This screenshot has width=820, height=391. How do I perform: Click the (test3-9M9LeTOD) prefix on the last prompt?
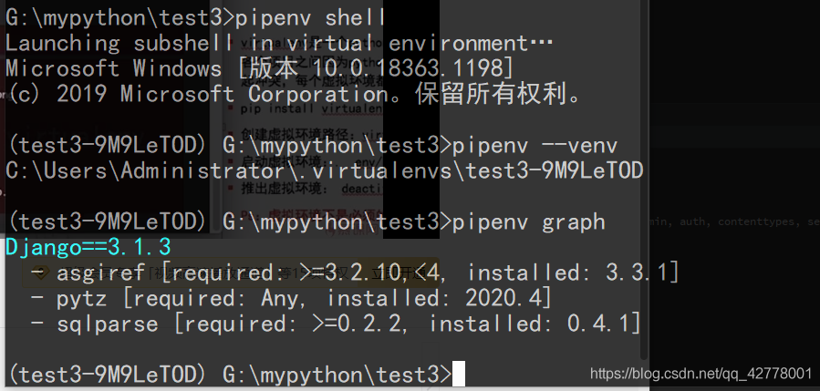pos(108,374)
